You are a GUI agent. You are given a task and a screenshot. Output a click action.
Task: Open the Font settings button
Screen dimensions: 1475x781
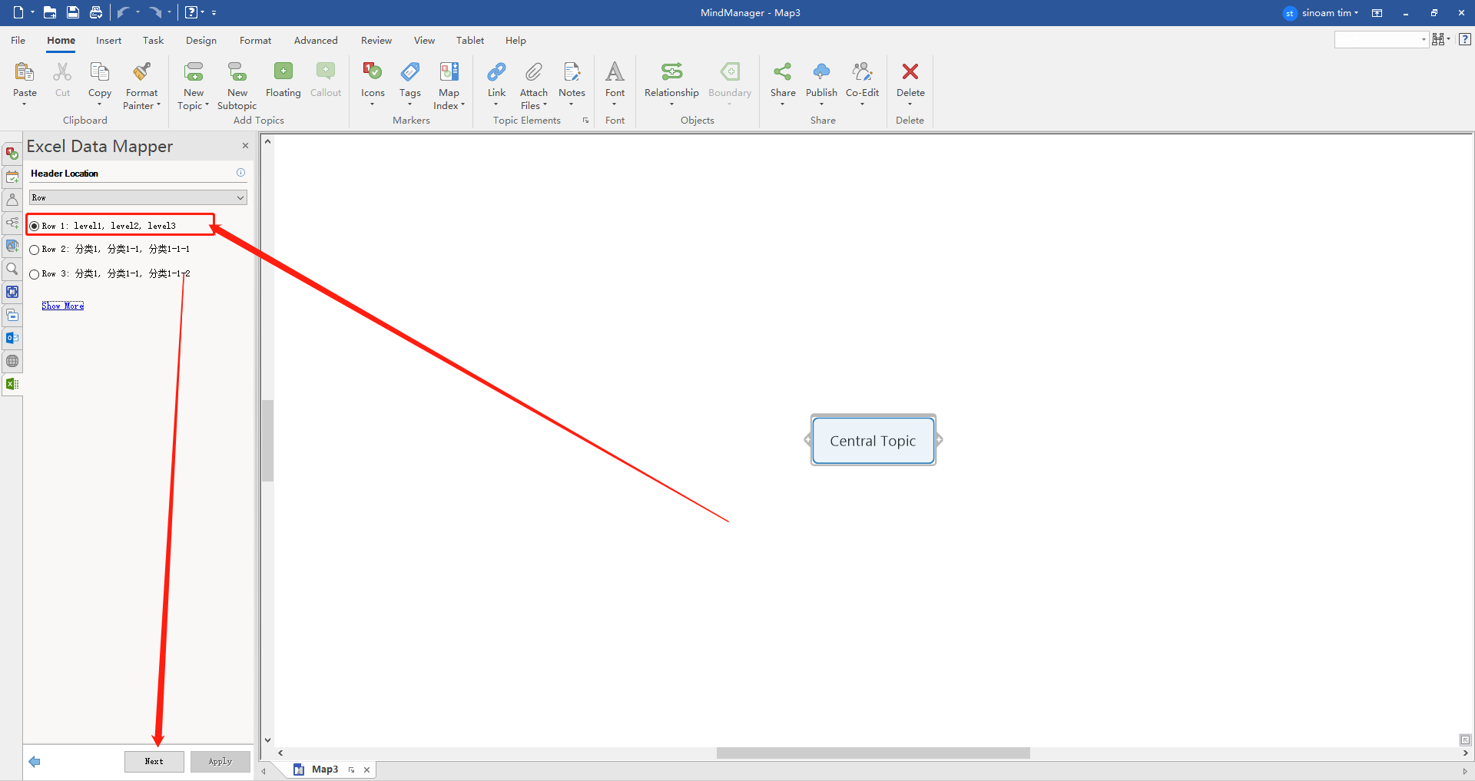[615, 84]
